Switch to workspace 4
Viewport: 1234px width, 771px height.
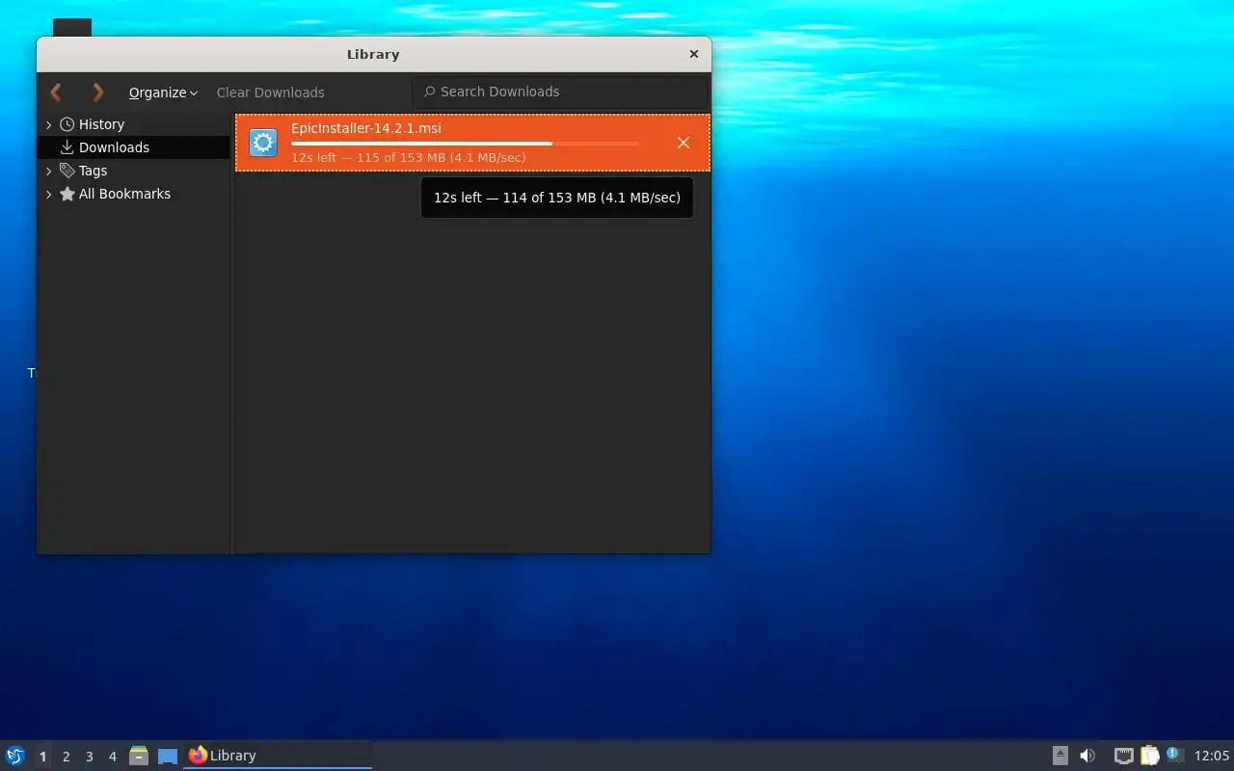(x=112, y=757)
